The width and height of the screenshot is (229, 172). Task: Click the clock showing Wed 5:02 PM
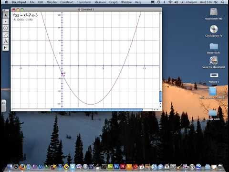[x=208, y=2]
